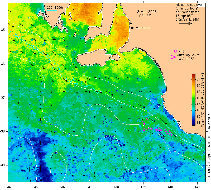Click the Adelaide label
Viewport: 211px width, 190px height.
143,28
